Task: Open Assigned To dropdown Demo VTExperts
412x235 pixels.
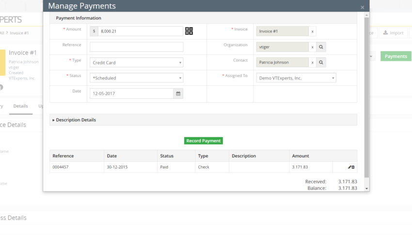Action: click(296, 78)
